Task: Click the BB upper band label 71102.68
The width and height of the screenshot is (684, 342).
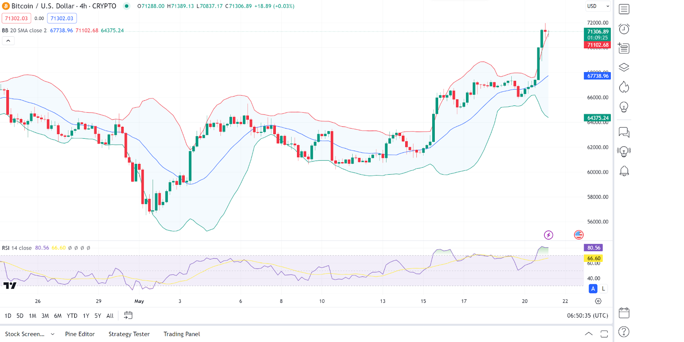Action: (x=597, y=45)
